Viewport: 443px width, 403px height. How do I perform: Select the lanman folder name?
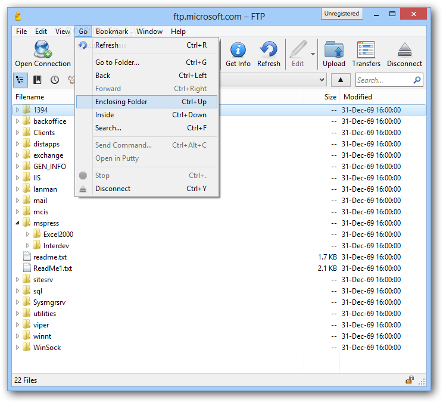(45, 189)
